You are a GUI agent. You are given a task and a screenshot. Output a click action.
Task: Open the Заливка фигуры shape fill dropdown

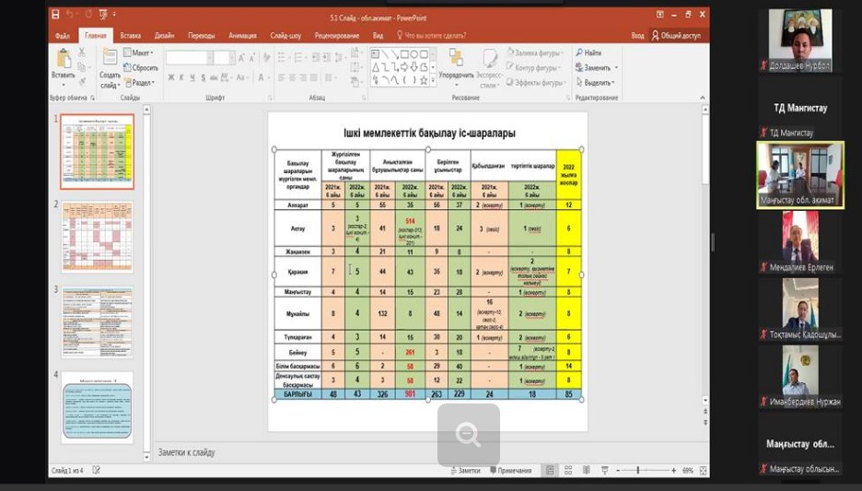click(535, 53)
